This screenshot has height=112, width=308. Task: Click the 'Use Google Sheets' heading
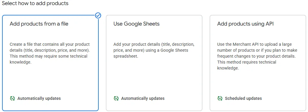[137, 24]
